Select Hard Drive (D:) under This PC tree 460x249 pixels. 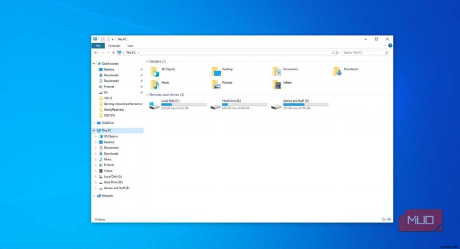coord(113,182)
